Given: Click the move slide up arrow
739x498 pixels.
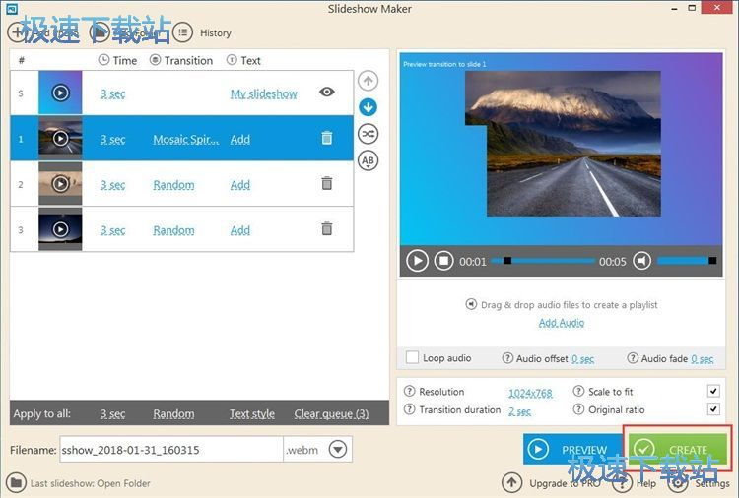Looking at the screenshot, I should click(x=368, y=81).
